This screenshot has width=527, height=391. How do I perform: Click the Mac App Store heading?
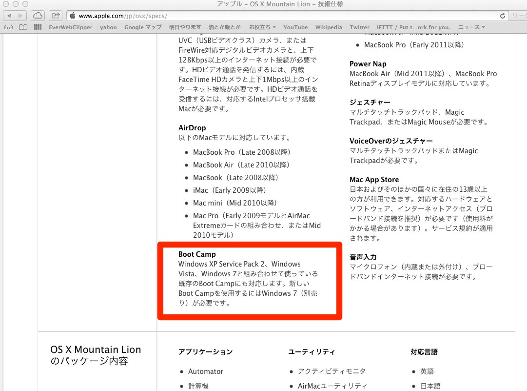tap(374, 180)
